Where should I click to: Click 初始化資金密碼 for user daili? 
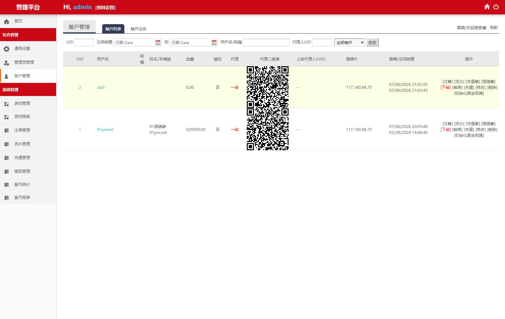tap(469, 93)
